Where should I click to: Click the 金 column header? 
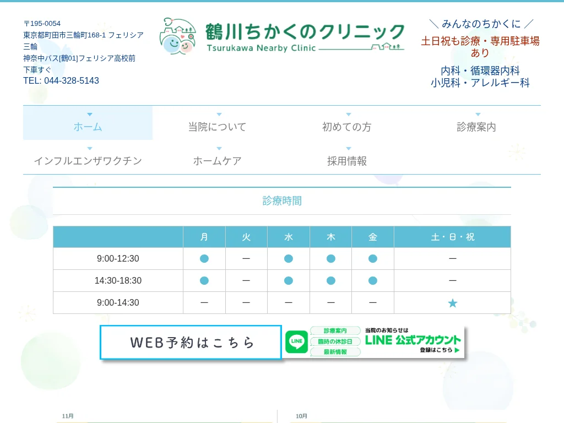point(373,237)
